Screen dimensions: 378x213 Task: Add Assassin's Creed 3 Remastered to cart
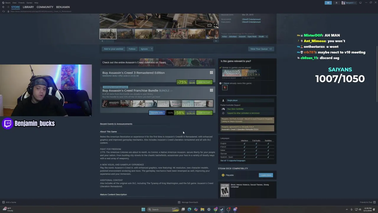204,82
